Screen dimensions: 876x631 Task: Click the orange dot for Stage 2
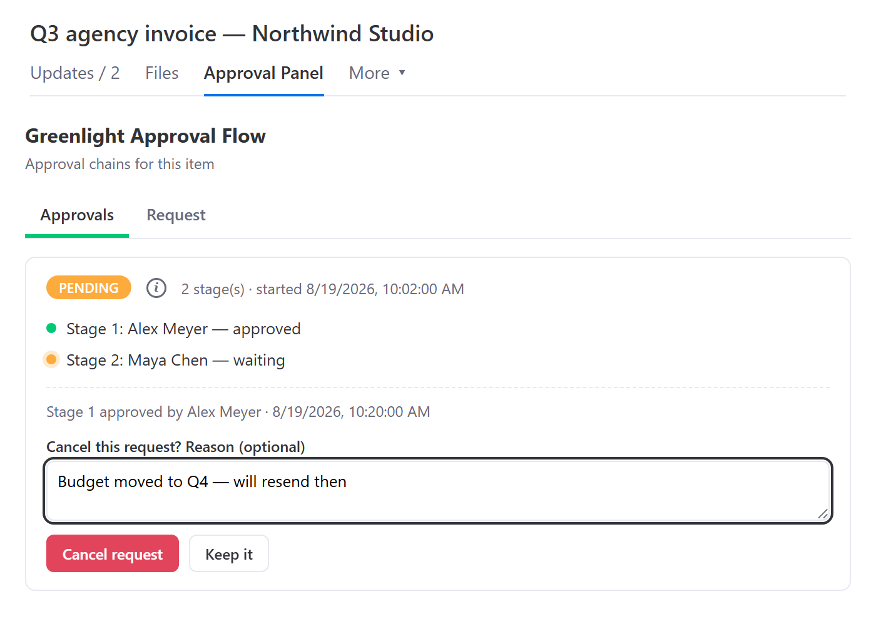pyautogui.click(x=51, y=359)
